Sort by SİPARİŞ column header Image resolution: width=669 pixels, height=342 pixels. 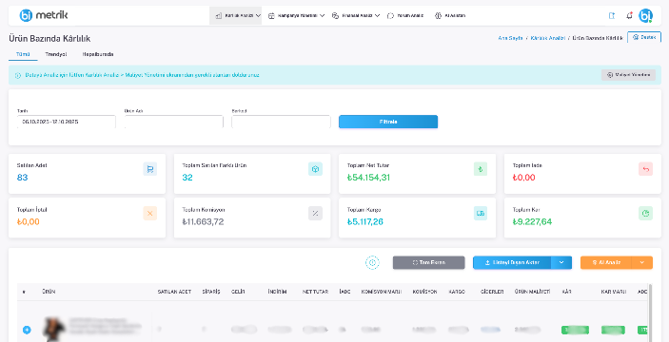pos(211,292)
